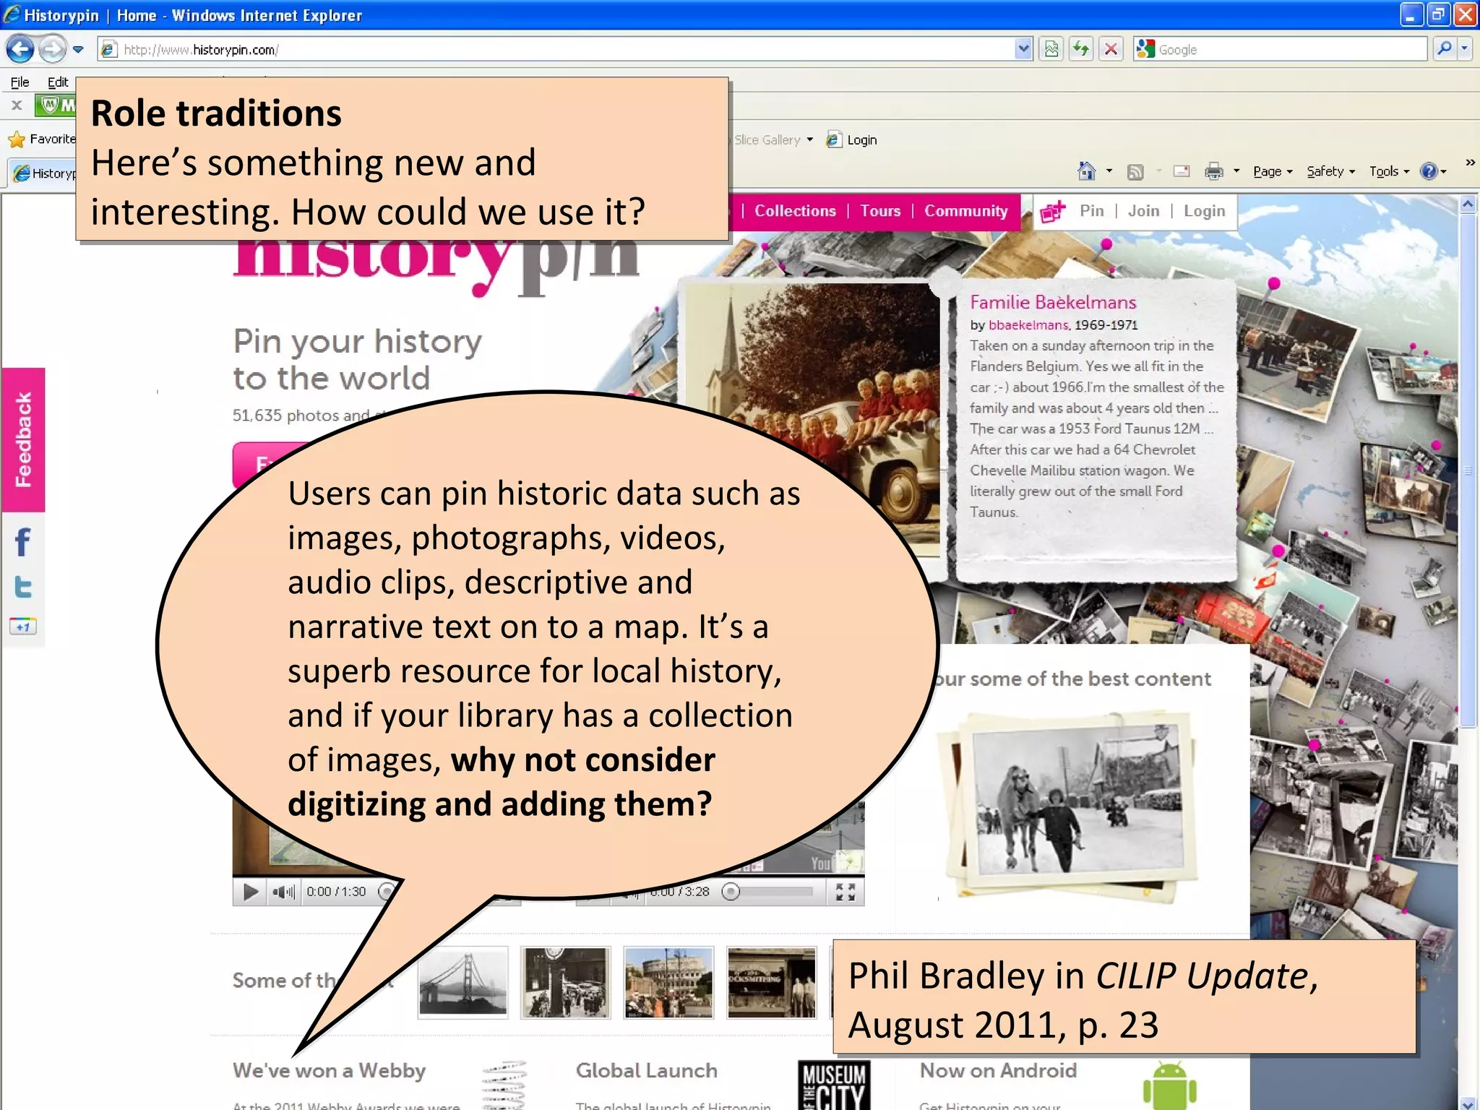Mute the 1:30 video volume icon
The height and width of the screenshot is (1110, 1480).
click(x=283, y=892)
